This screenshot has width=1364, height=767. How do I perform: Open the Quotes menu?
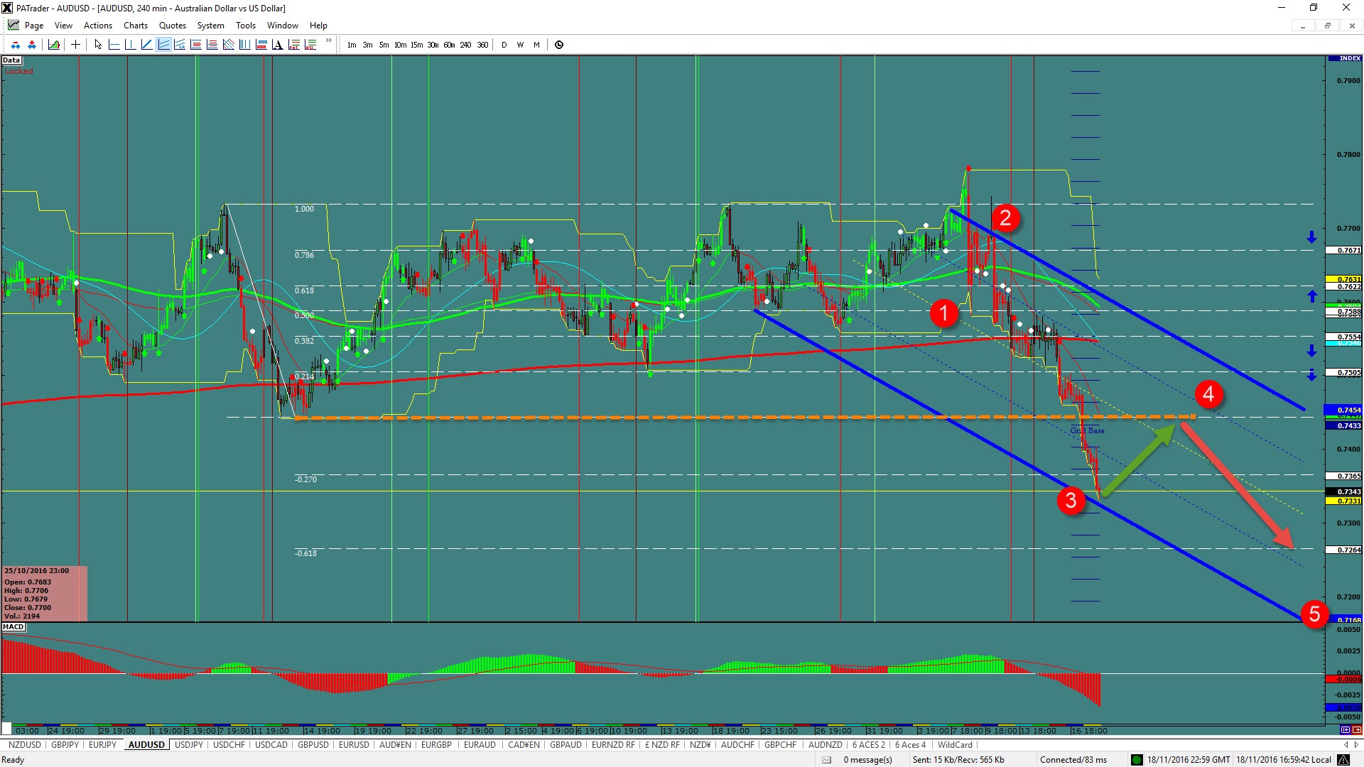coord(173,25)
